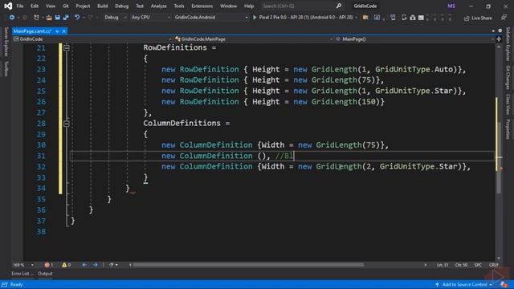Start debugging with the green play icon
The image size is (514, 289).
(255, 18)
